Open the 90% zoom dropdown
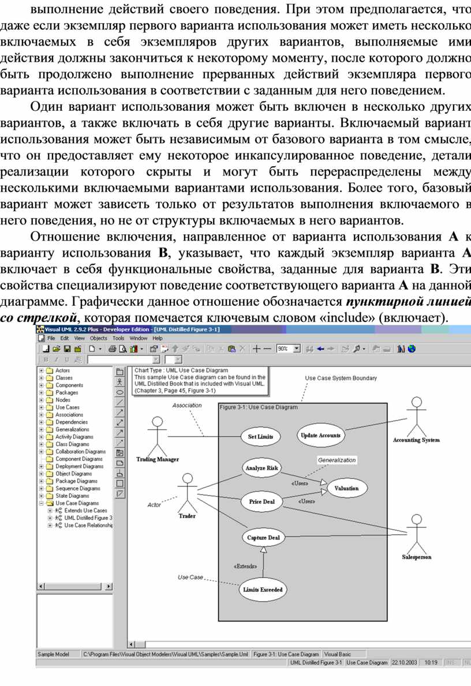This screenshot has width=471, height=686. pos(297,348)
